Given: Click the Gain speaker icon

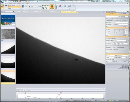Looking at the screenshot, I should [x=107, y=29].
